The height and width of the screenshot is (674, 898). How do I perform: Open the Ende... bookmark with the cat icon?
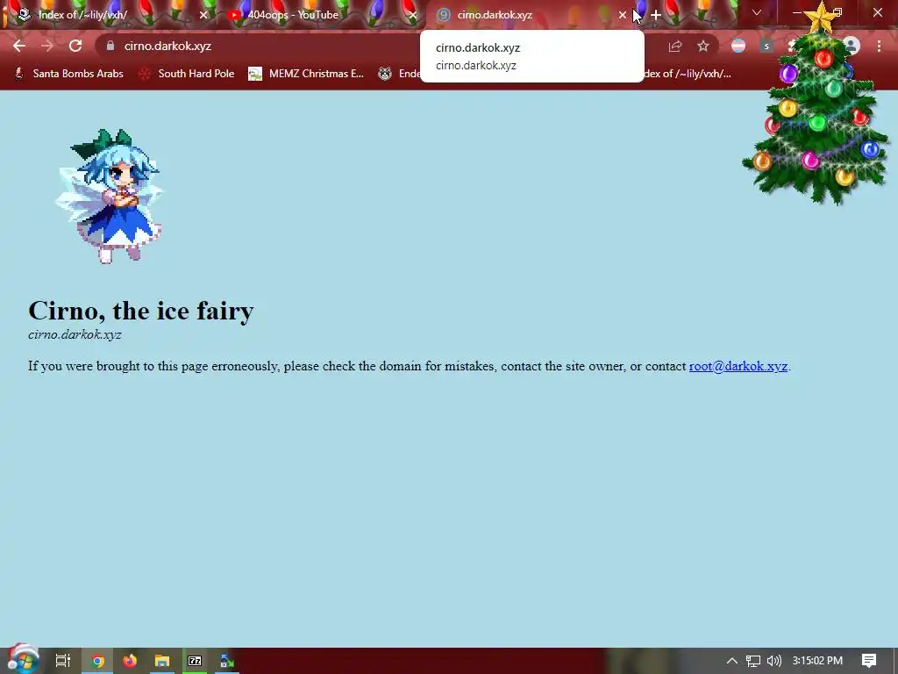pyautogui.click(x=399, y=74)
